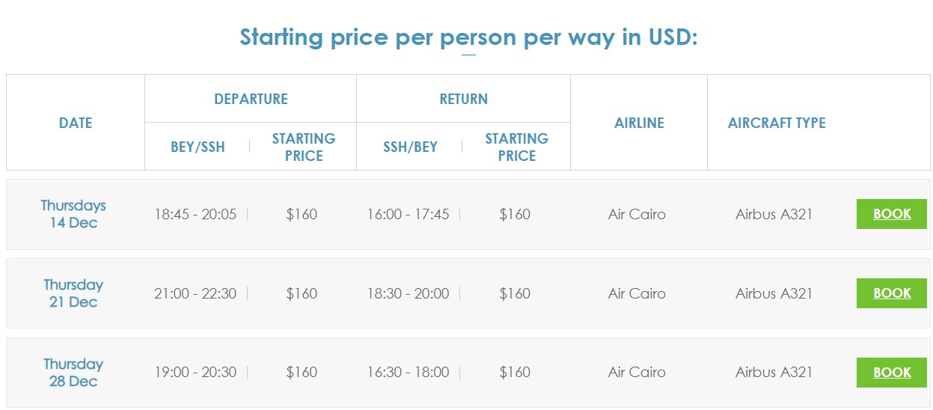Select the Thursdays 14 Dec date
Screen dimensions: 933x410
73,214
